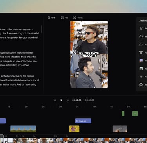Click transcript line 'Like if we were to go on the street'
This screenshot has height=143, width=147.
pos(20,34)
